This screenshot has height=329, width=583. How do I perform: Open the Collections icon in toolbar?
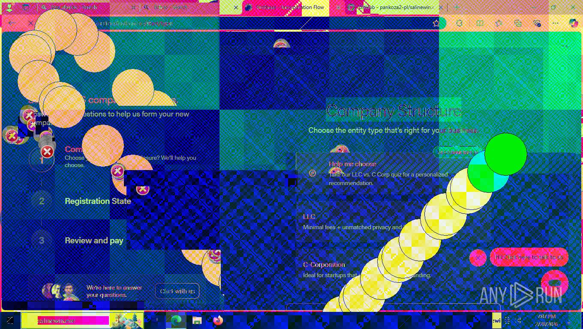pyautogui.click(x=518, y=23)
